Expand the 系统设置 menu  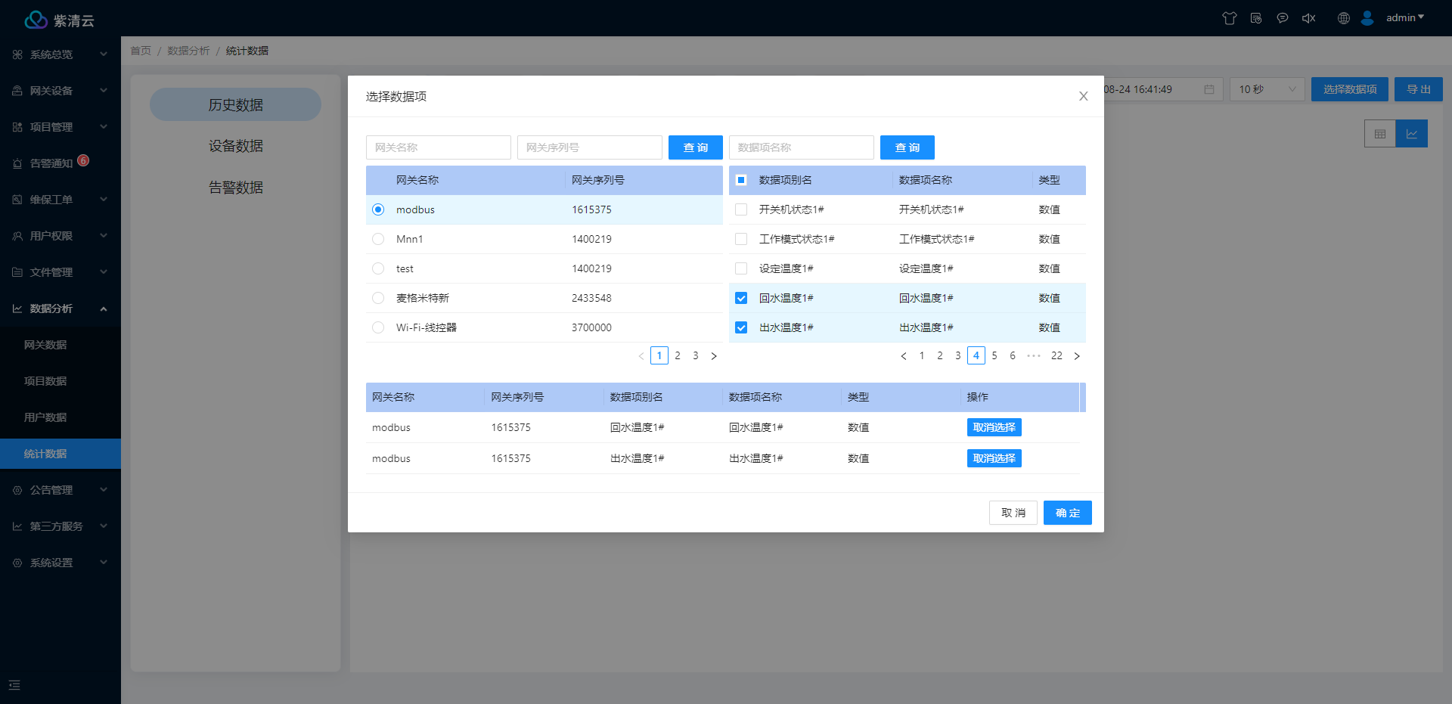pyautogui.click(x=60, y=563)
